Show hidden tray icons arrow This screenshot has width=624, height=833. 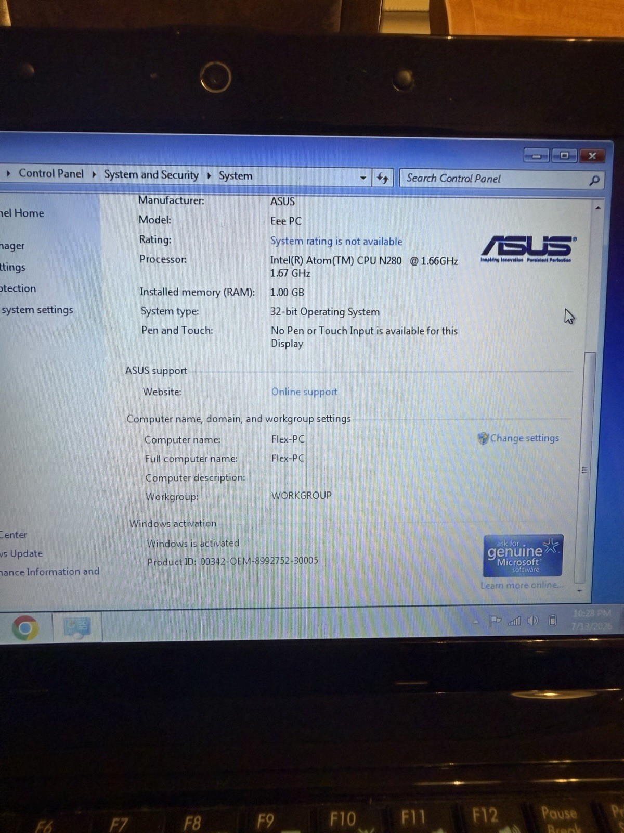(x=476, y=622)
